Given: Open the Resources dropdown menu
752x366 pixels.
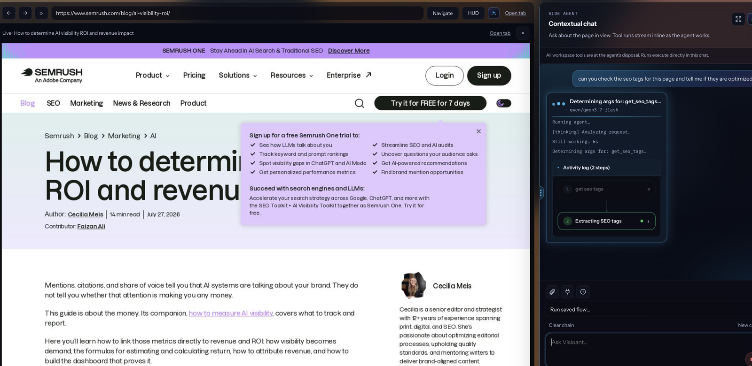Looking at the screenshot, I should (x=292, y=76).
